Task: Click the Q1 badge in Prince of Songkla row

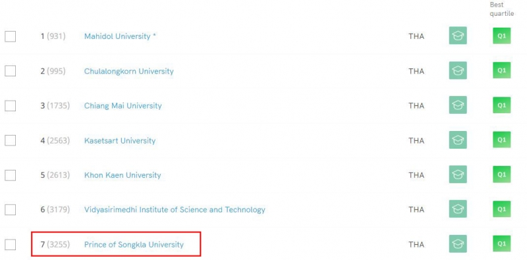Action: (x=501, y=244)
